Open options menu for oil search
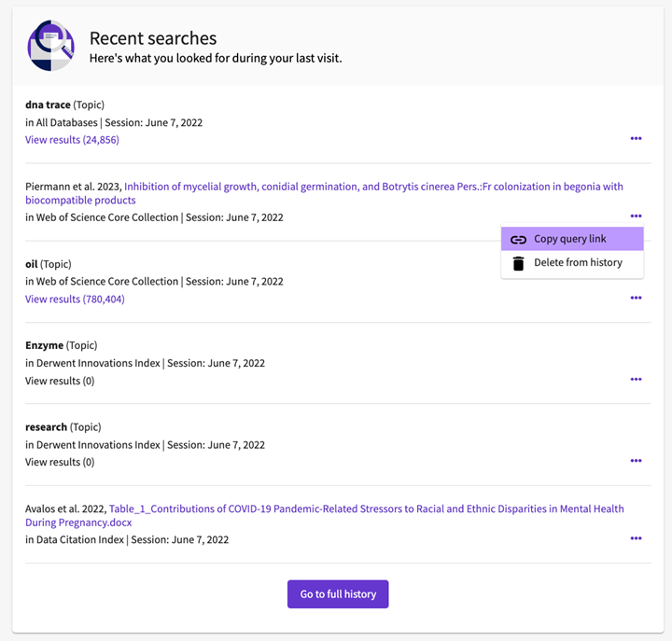 (x=636, y=298)
